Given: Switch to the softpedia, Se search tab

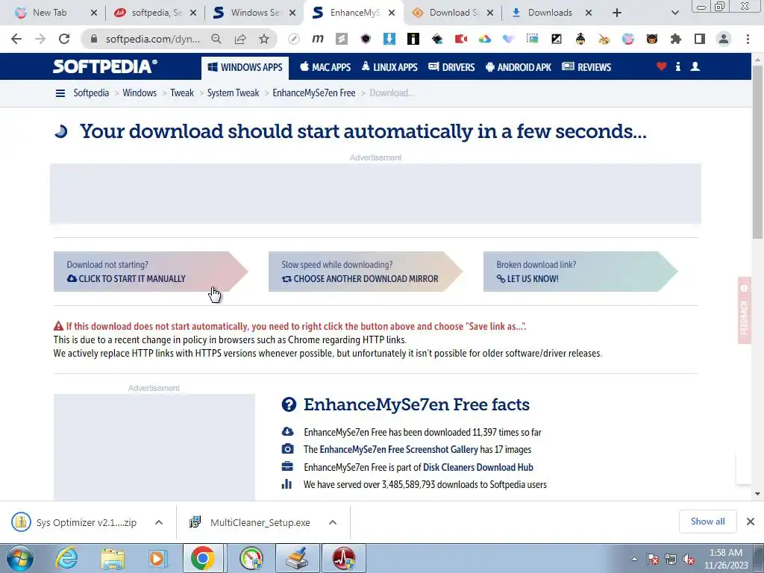Looking at the screenshot, I should [157, 13].
